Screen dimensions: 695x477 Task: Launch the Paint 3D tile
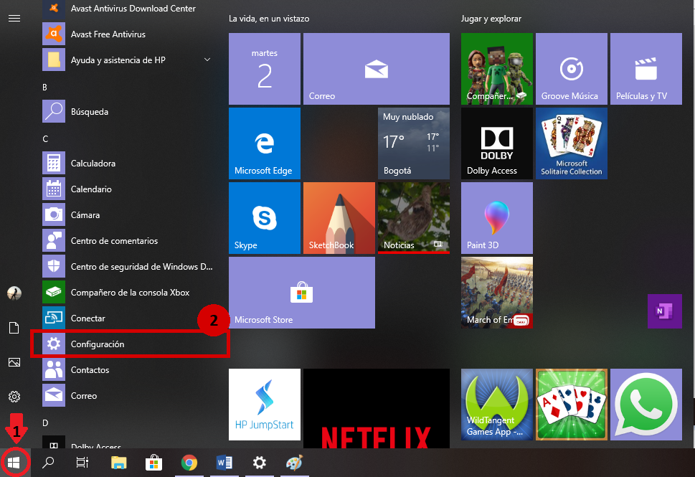tap(497, 218)
